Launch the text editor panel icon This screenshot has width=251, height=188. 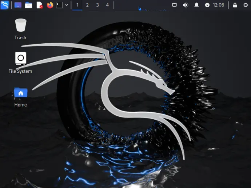(39, 5)
